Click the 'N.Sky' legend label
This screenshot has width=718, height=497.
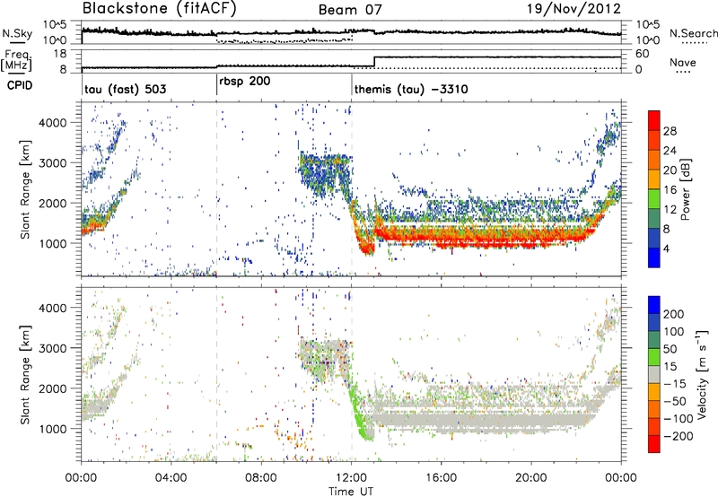pos(17,33)
